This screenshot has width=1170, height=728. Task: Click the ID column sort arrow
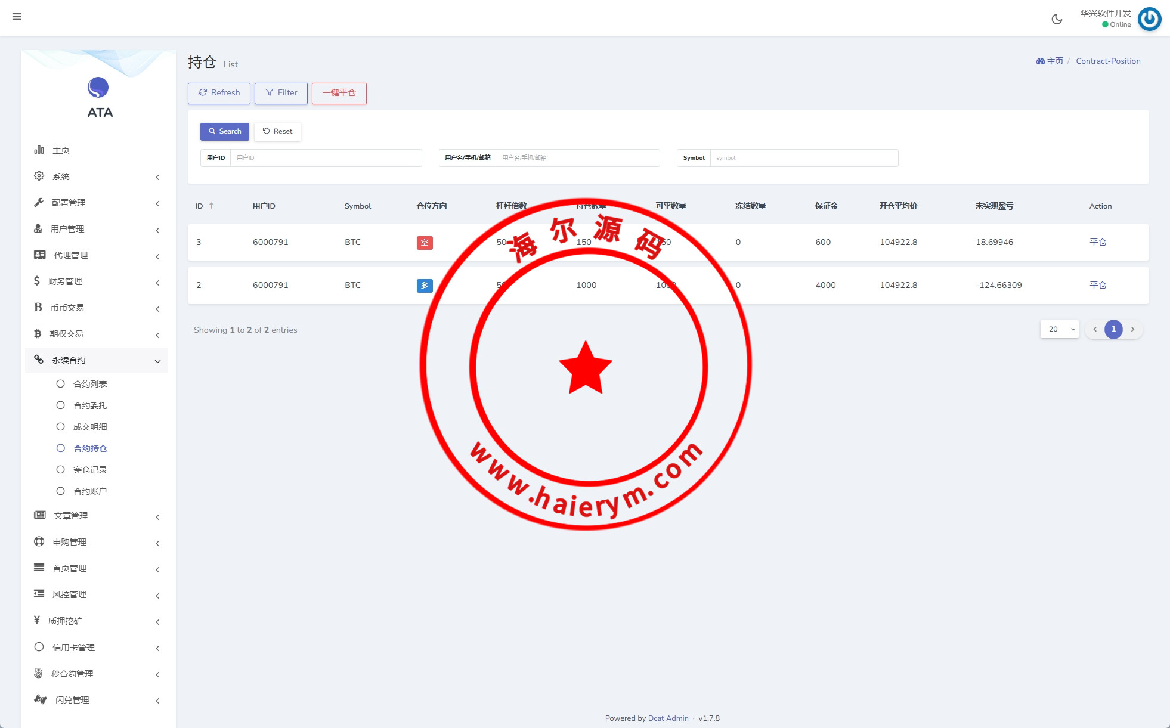click(211, 206)
